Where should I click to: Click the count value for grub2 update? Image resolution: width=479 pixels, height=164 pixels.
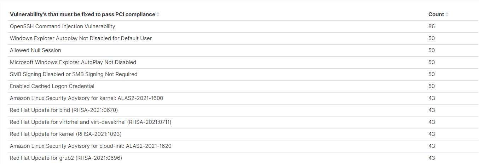coord(431,158)
